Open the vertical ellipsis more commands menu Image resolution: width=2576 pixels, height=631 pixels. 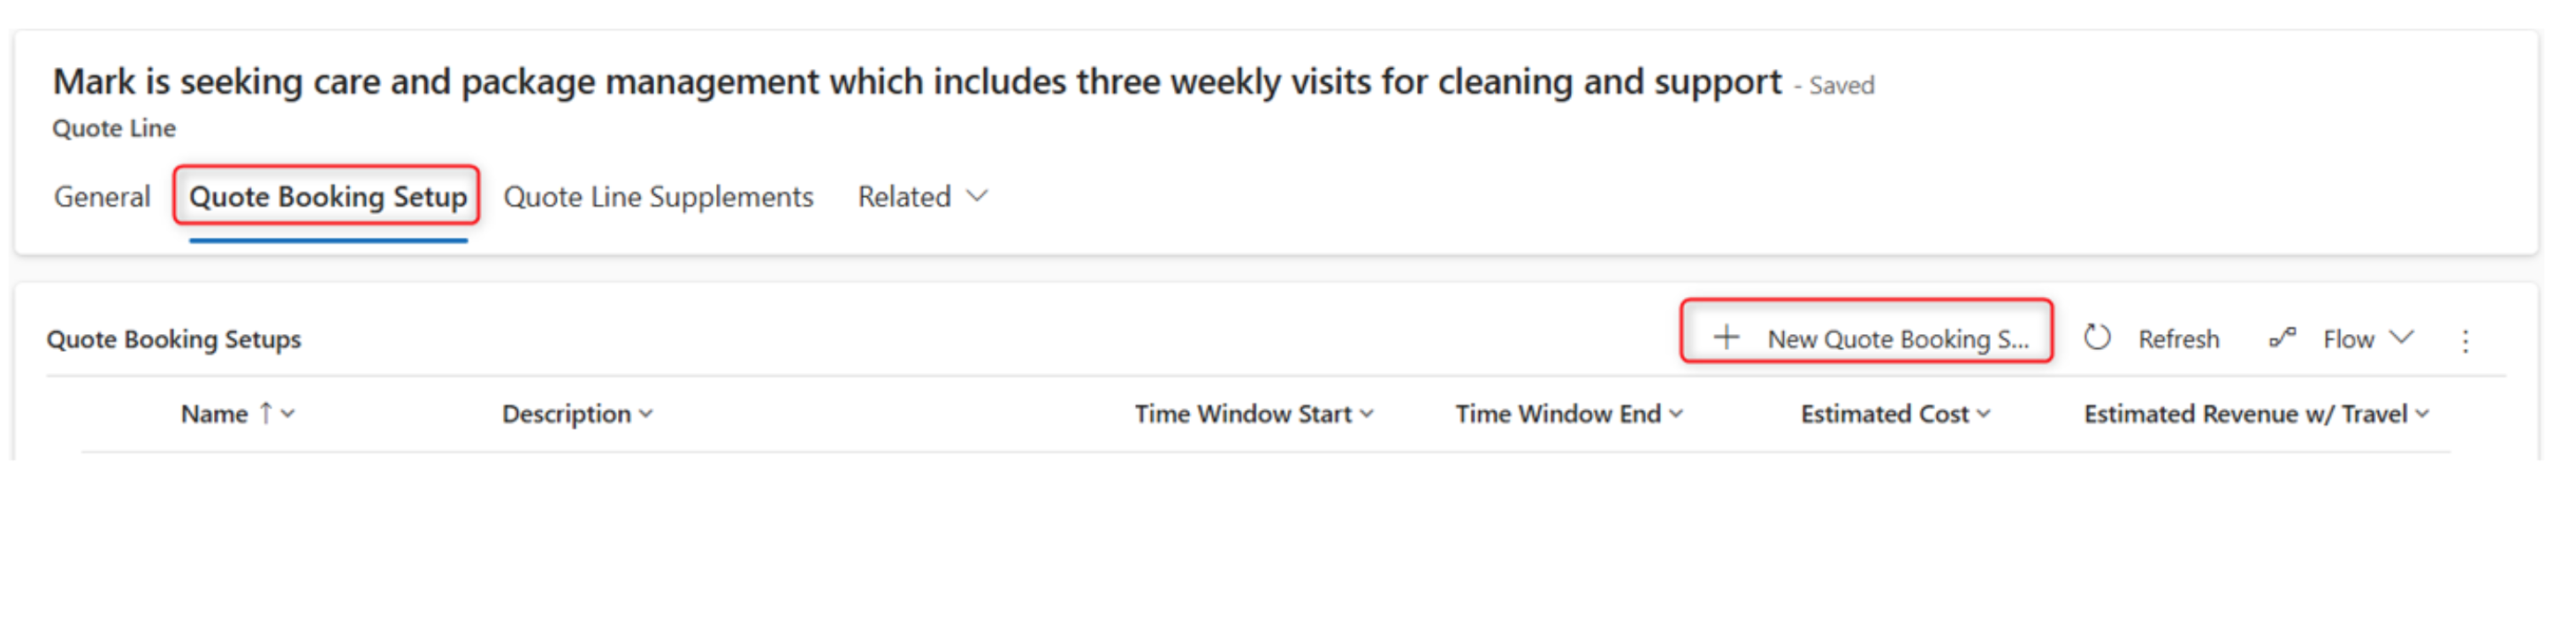[2465, 341]
